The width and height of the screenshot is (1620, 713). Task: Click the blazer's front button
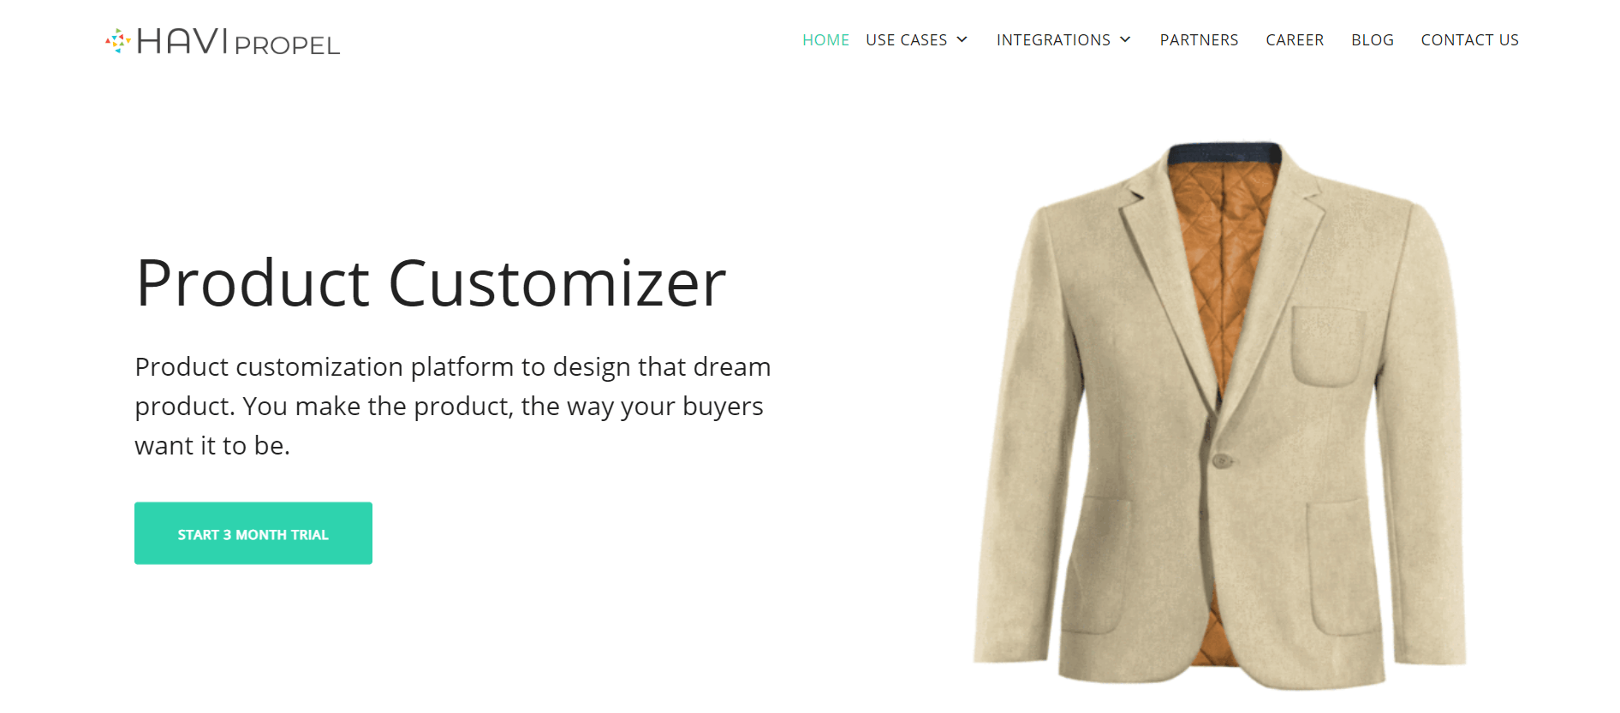(1222, 460)
